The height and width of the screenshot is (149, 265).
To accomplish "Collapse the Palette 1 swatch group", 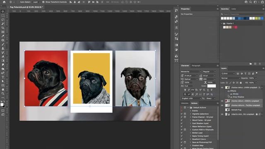I will coord(222,24).
